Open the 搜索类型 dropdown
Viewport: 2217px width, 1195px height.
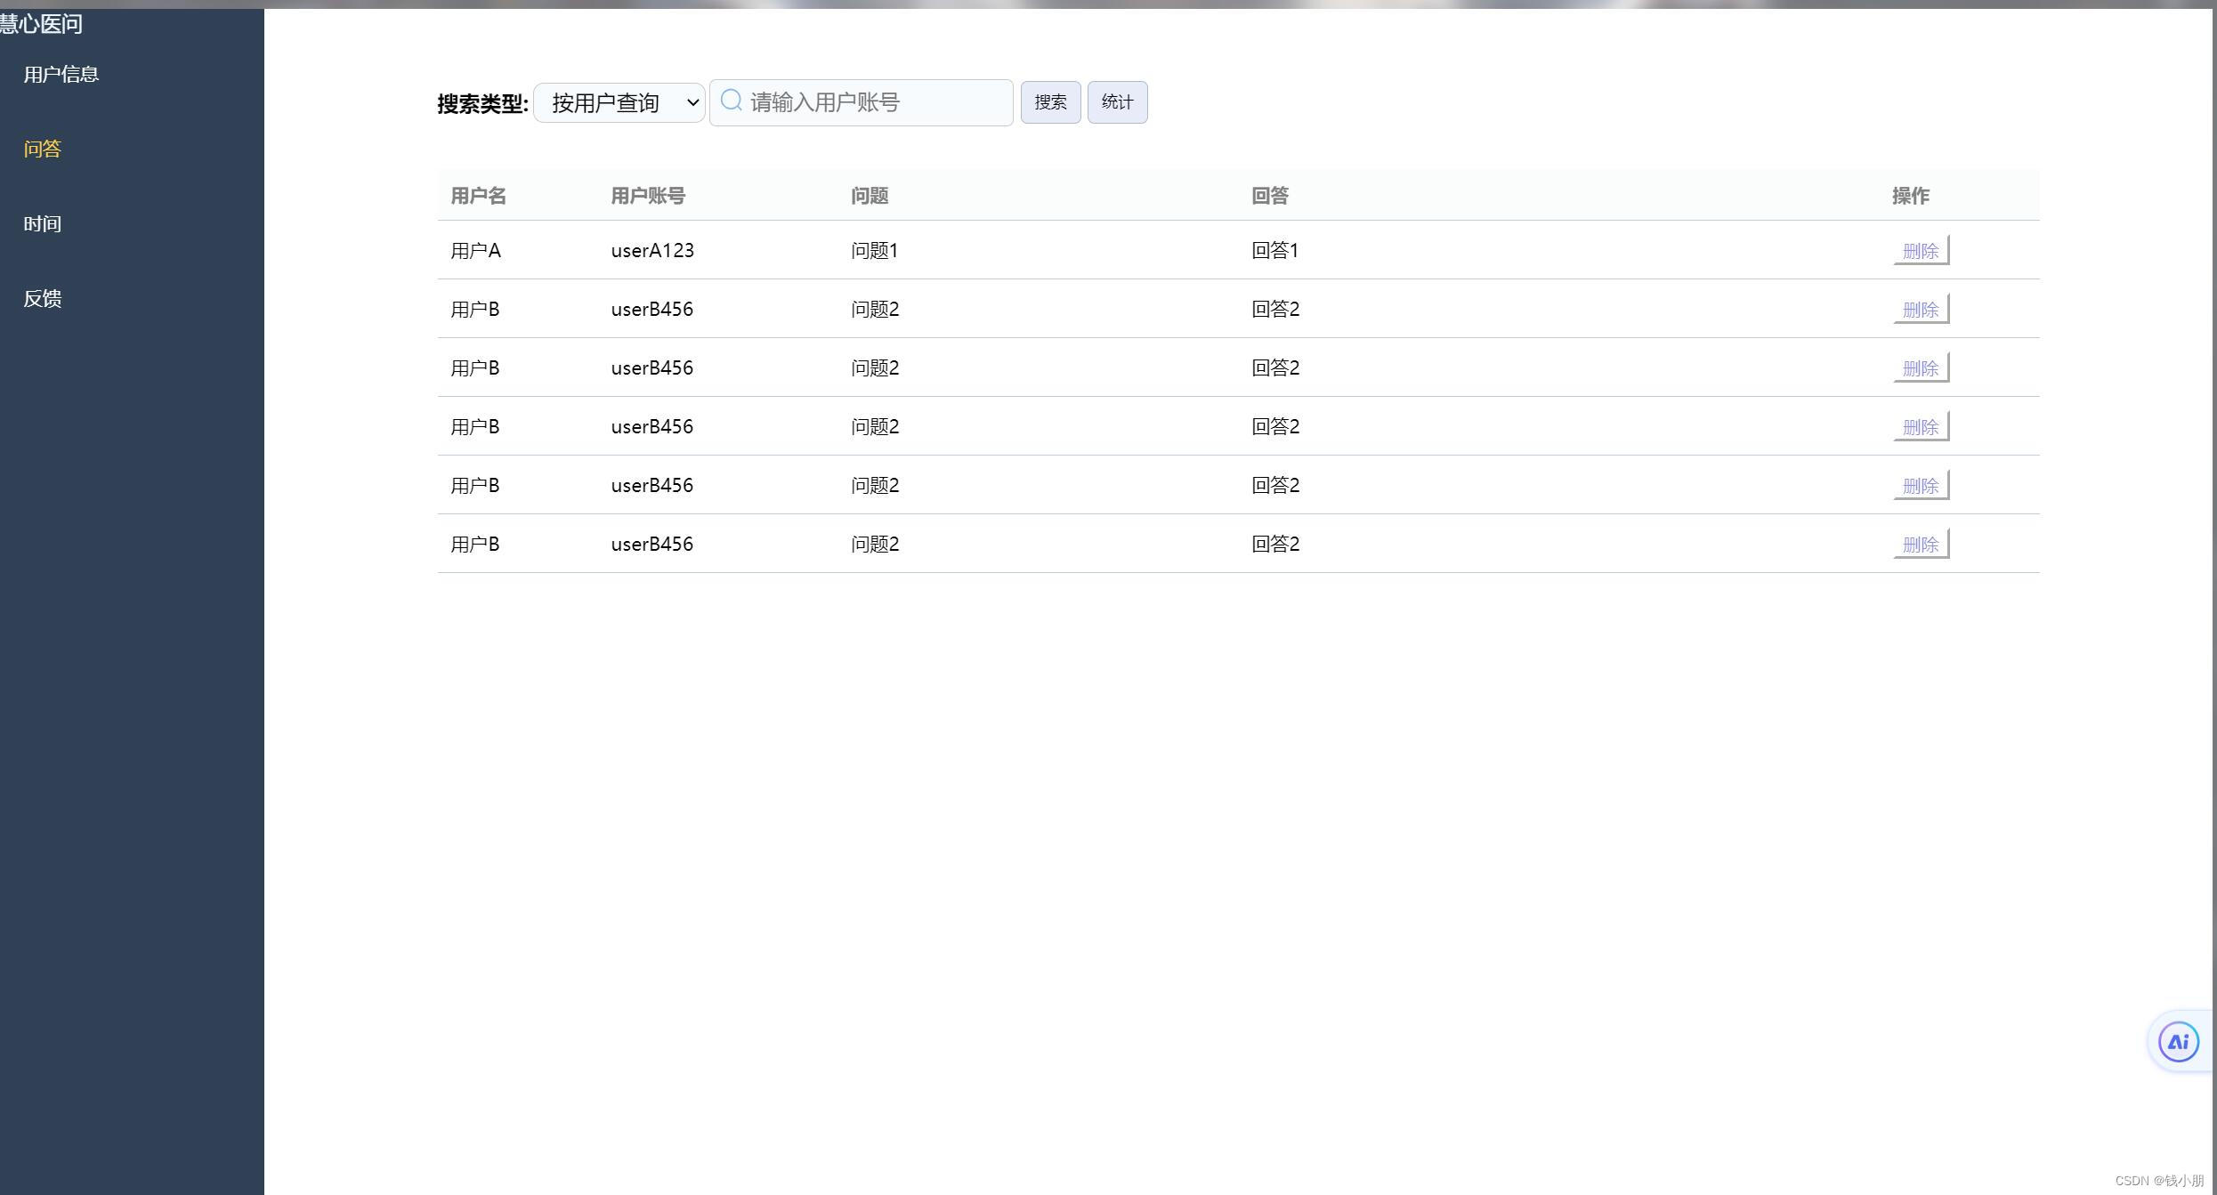(x=619, y=103)
